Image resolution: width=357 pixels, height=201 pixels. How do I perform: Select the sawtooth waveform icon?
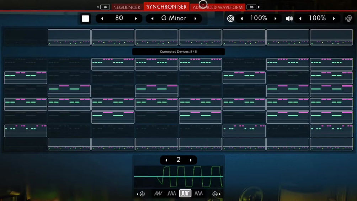[158, 194]
